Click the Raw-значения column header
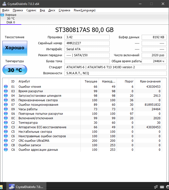Screen dimensions: 169x190 (148, 81)
